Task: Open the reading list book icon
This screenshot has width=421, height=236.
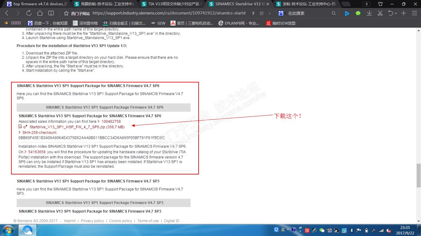Action: 51,13
